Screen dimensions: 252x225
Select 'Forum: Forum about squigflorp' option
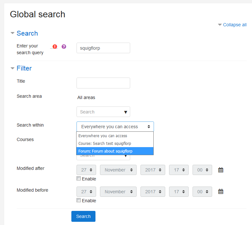(115, 151)
